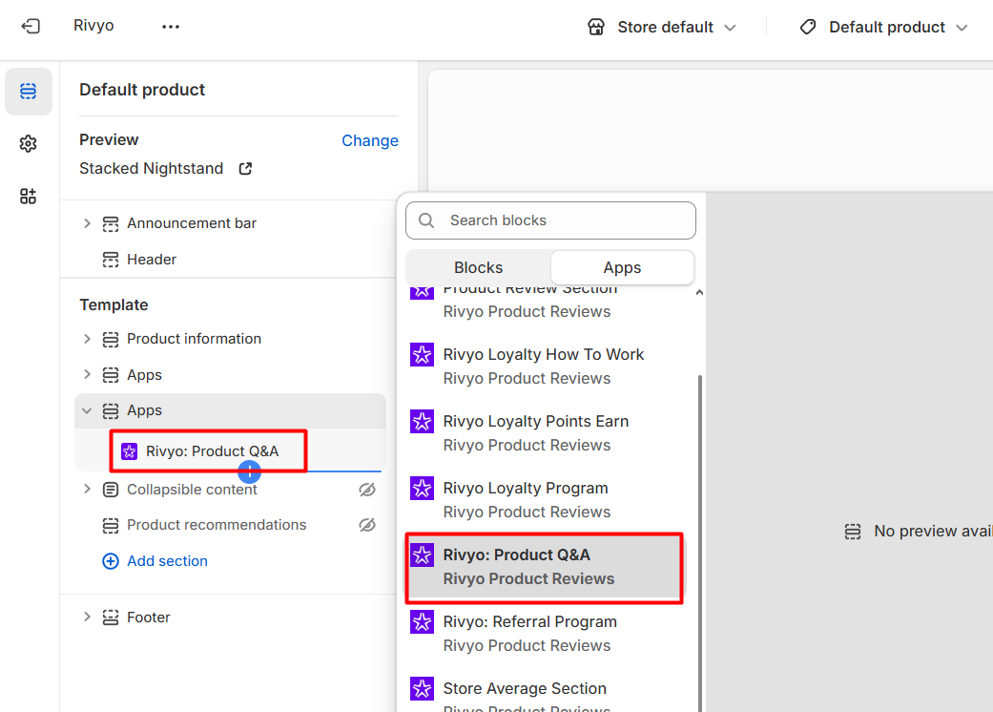Show the hidden Product recommendations section
The image size is (993, 712).
367,525
